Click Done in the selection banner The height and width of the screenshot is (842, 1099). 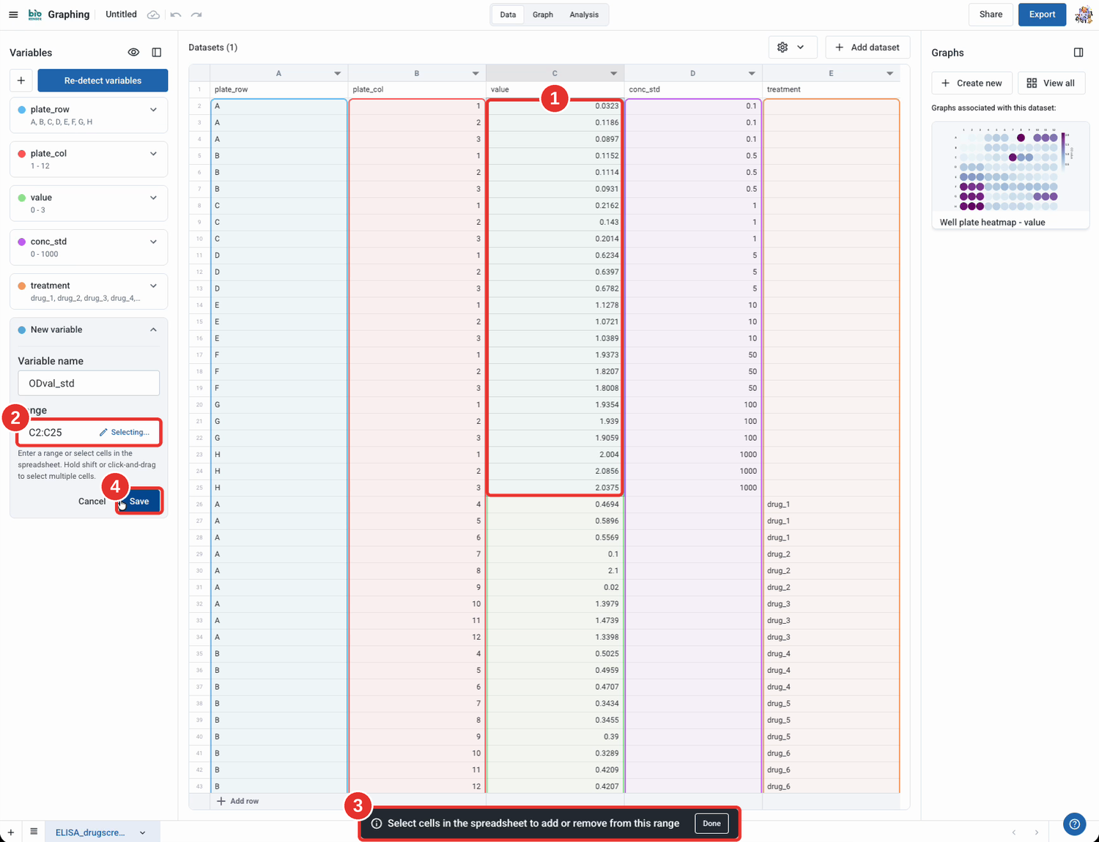[711, 824]
